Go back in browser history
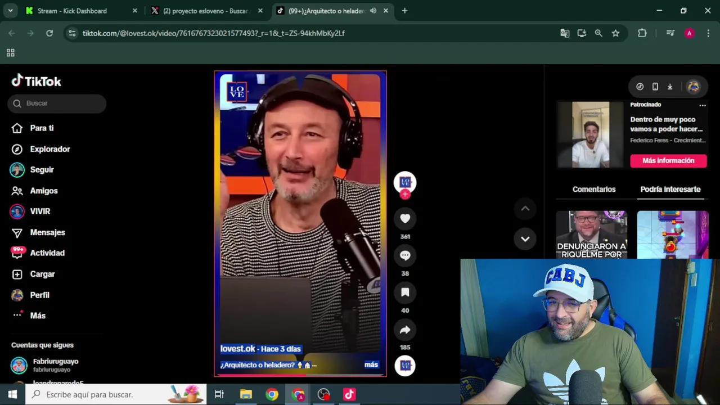This screenshot has height=405, width=720. pyautogui.click(x=12, y=33)
